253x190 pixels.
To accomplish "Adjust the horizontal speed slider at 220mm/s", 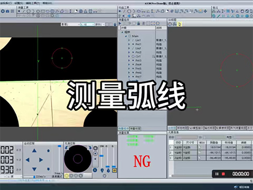I will (x=34, y=177).
